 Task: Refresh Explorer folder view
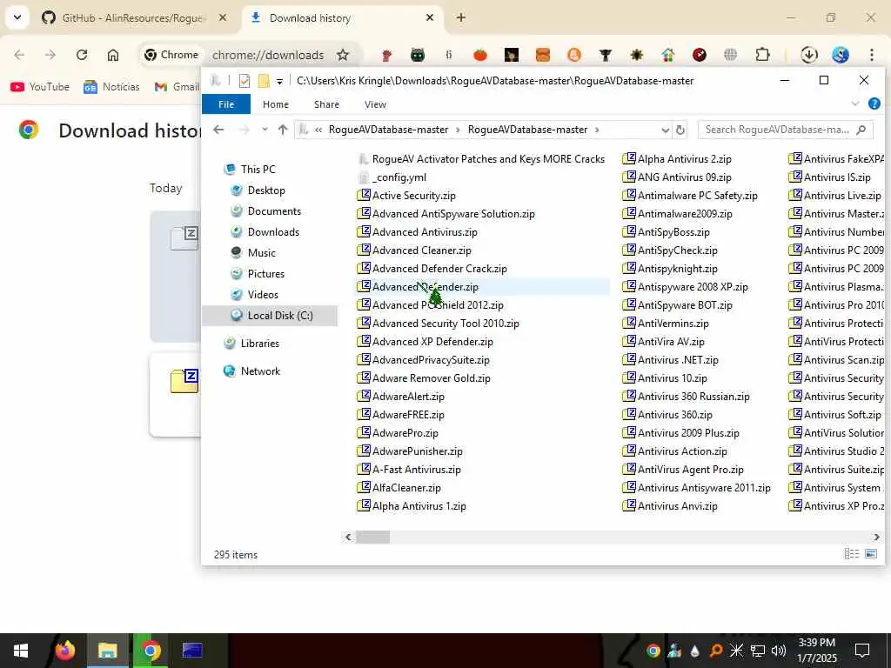[x=680, y=130]
